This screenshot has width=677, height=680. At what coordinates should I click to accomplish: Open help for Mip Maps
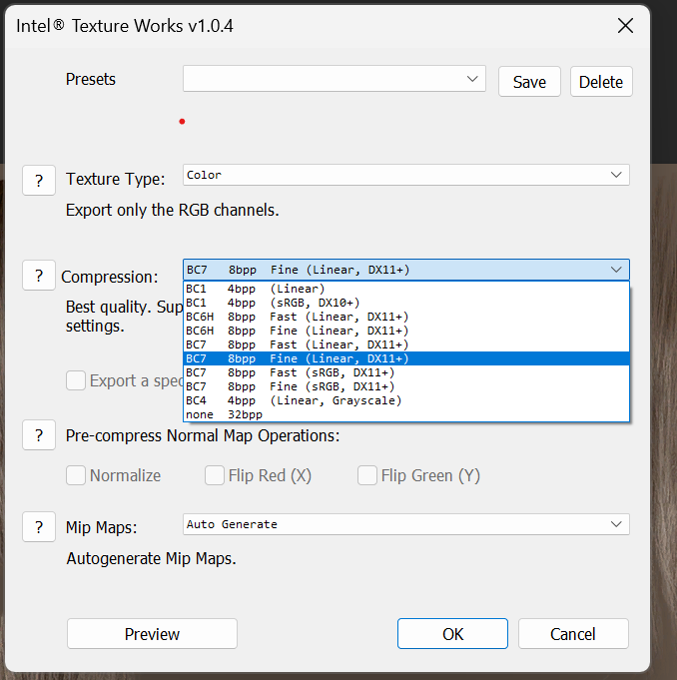click(39, 527)
